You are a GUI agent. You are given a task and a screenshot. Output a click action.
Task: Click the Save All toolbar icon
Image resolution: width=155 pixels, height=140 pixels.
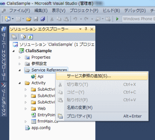pyautogui.click(x=43, y=19)
